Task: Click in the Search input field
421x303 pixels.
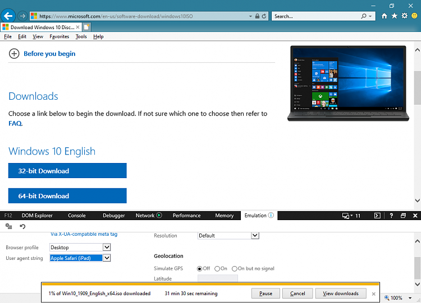Action: click(x=316, y=16)
